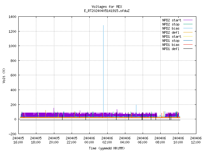
Task: Click the 'NPD1 defl' legend label
Action: point(171,49)
